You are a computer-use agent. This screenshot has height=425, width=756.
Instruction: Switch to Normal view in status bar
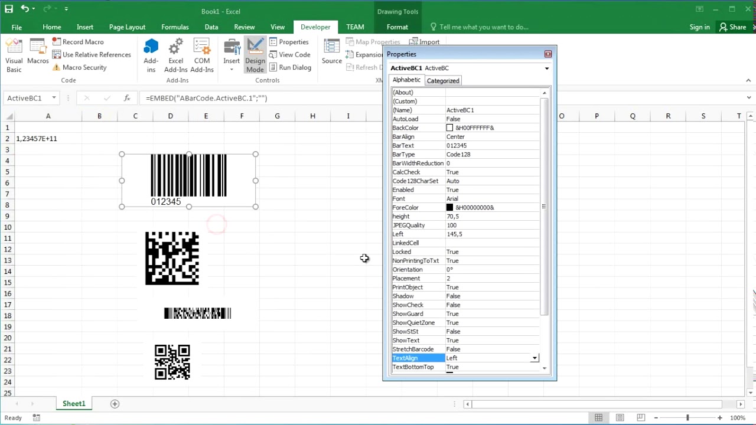(x=599, y=418)
